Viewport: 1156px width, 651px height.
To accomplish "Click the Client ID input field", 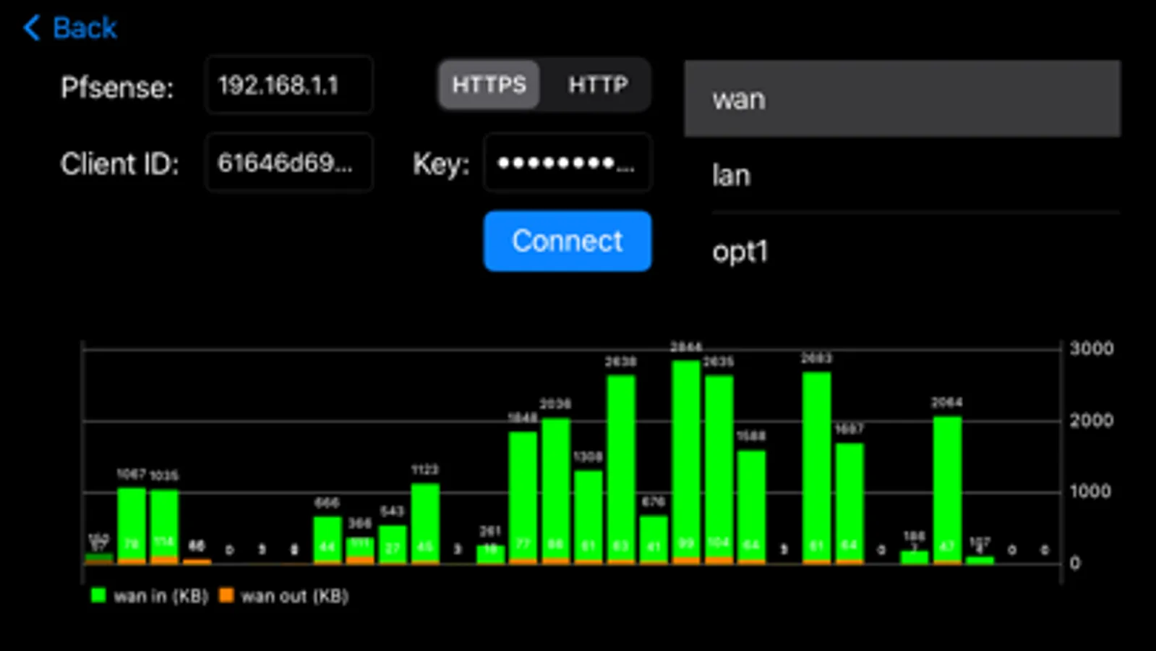I will (289, 163).
